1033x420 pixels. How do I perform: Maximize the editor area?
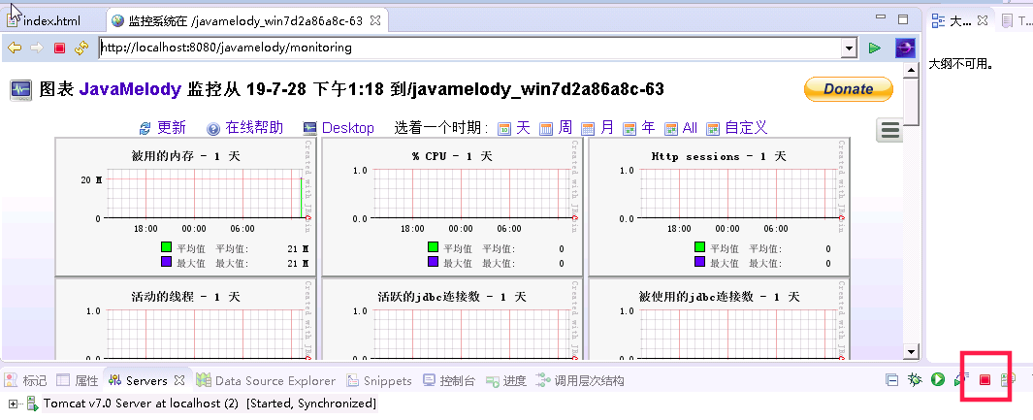click(x=903, y=19)
